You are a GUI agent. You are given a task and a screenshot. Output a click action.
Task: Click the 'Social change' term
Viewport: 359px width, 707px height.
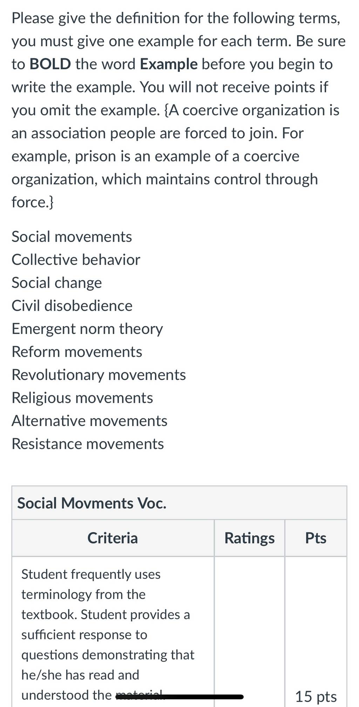pyautogui.click(x=57, y=283)
